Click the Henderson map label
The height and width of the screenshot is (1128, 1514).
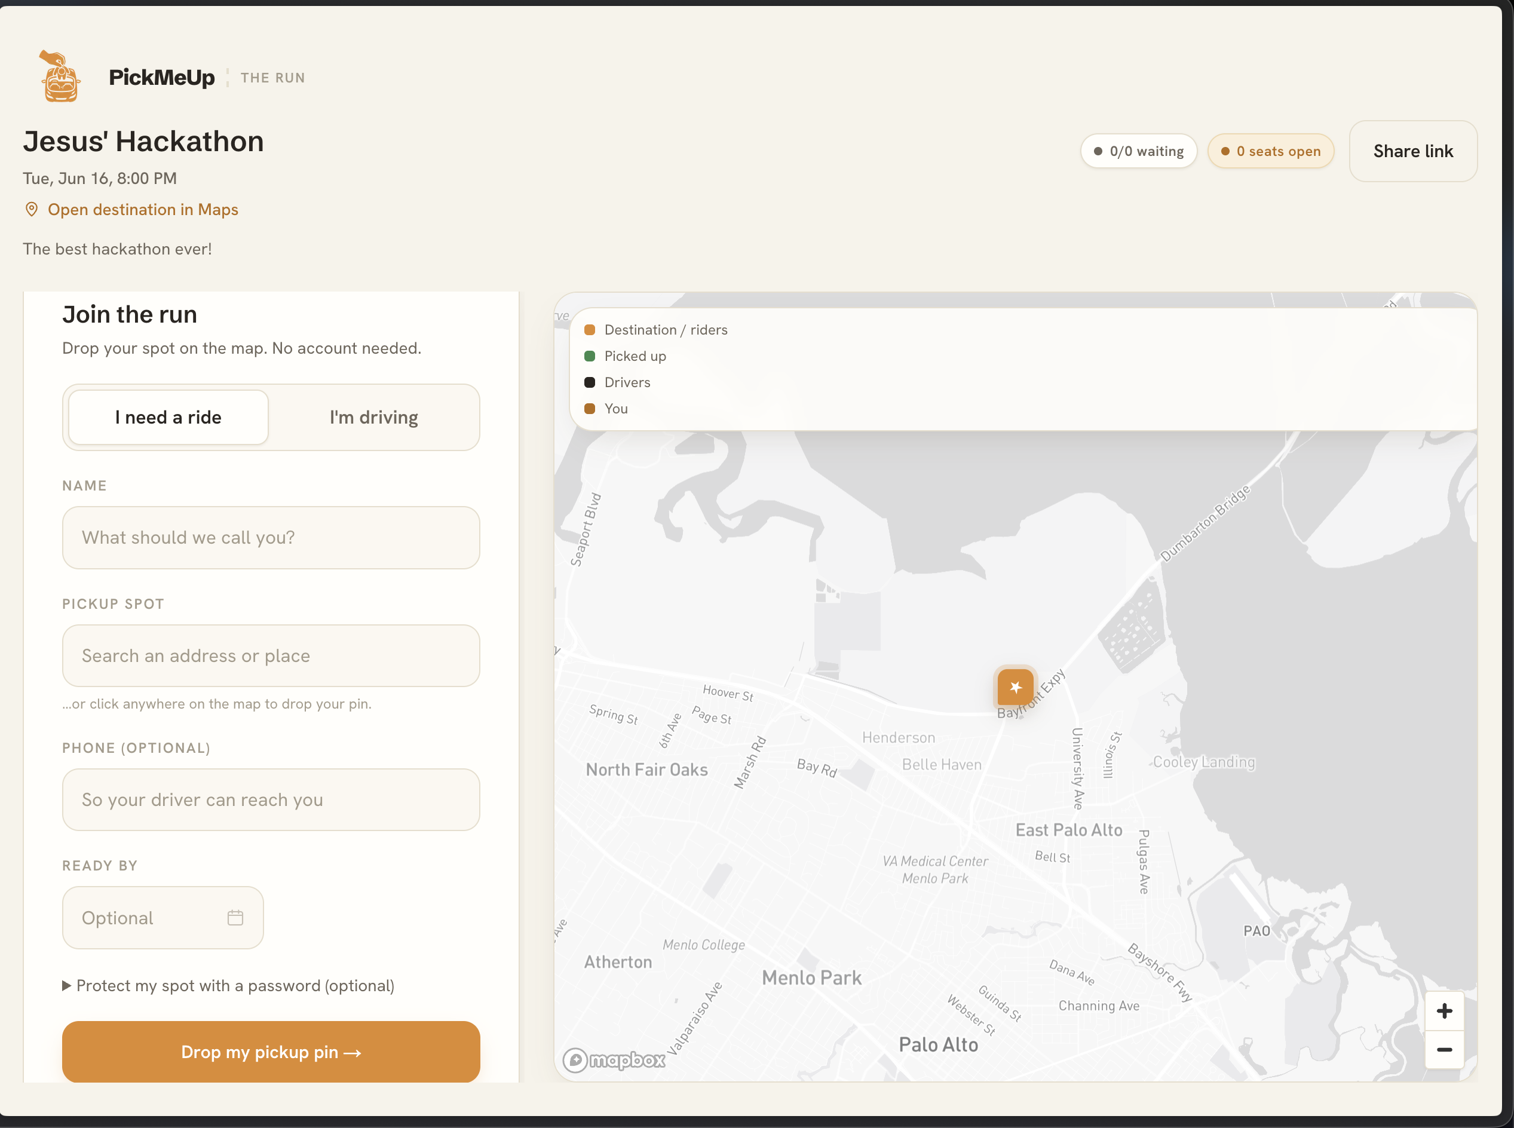898,737
